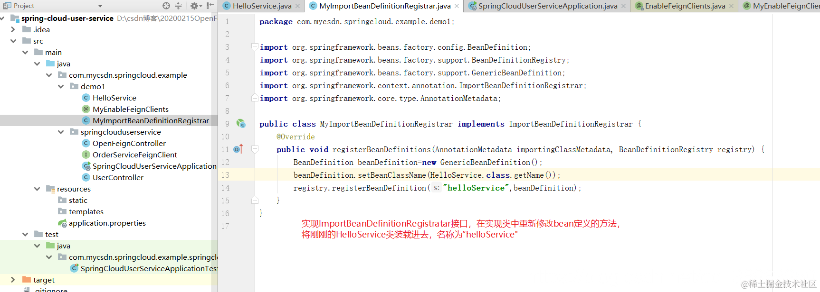This screenshot has height=292, width=820.
Task: Click the interface icon beside OrderServiceFeignClient
Action: [86, 155]
